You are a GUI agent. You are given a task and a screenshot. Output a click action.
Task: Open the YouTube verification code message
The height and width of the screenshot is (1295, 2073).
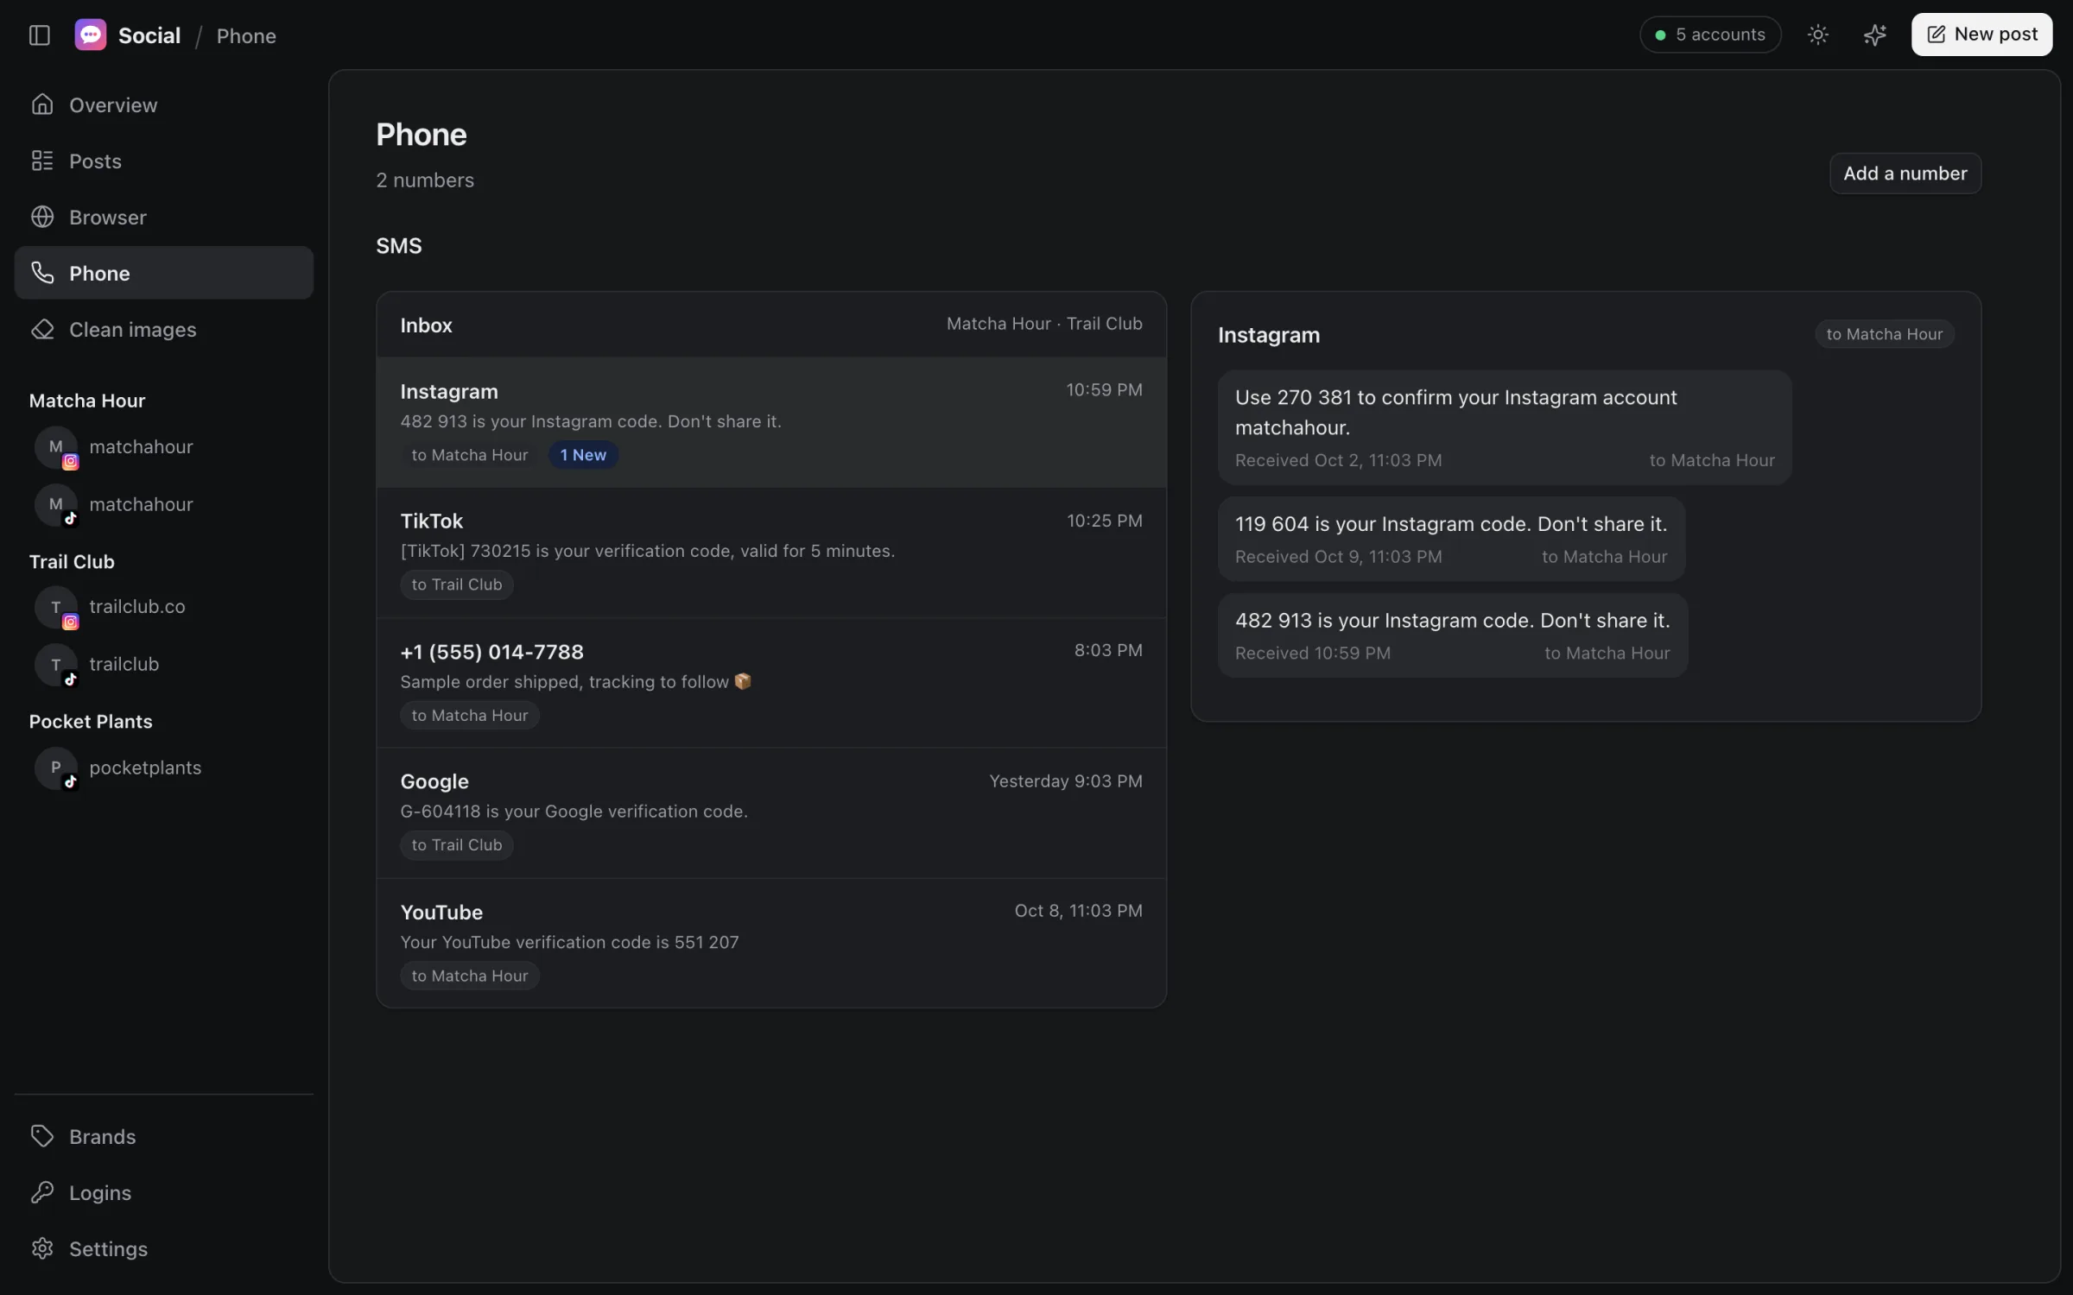[x=771, y=943]
